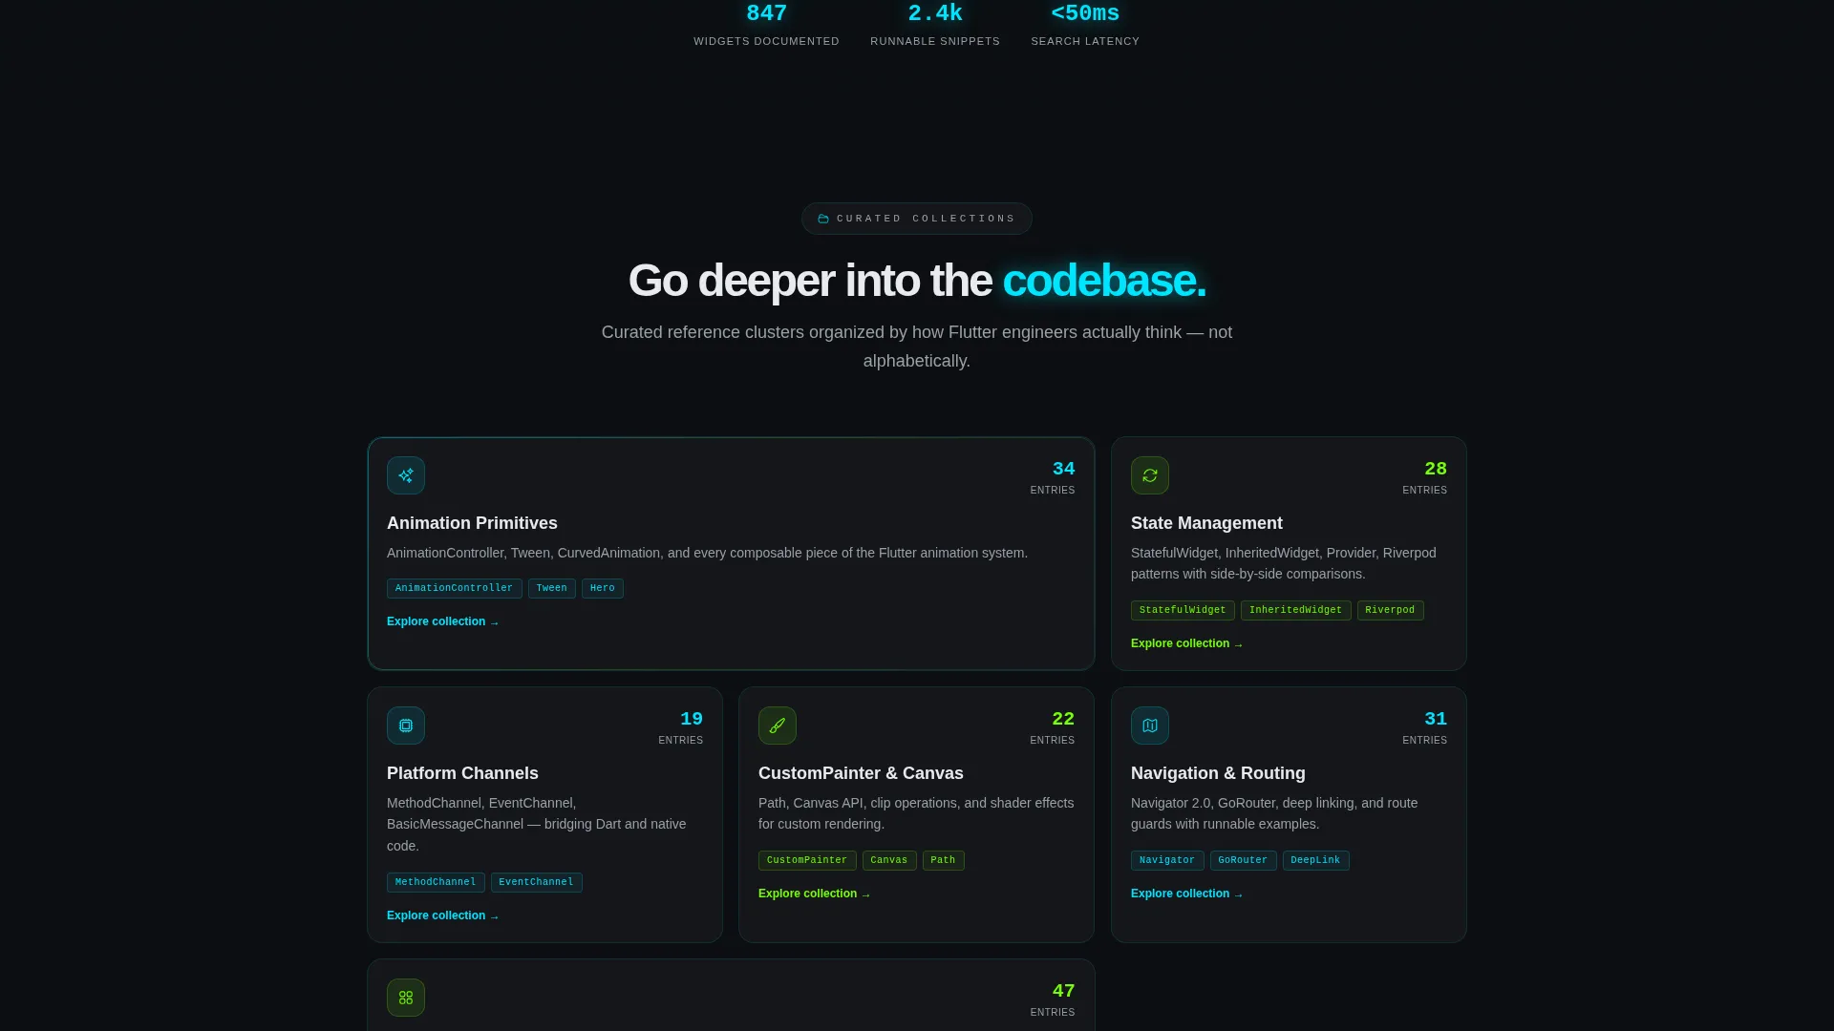
Task: Select the Tween tag
Action: point(552,588)
